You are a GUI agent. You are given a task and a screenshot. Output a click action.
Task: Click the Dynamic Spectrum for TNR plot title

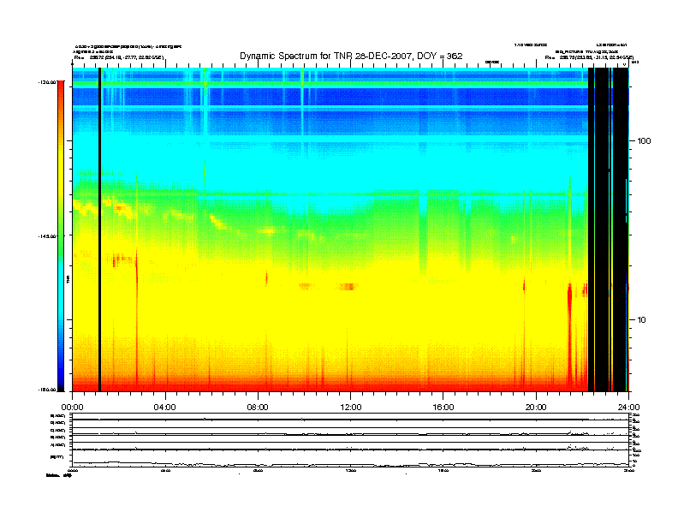[x=351, y=57]
